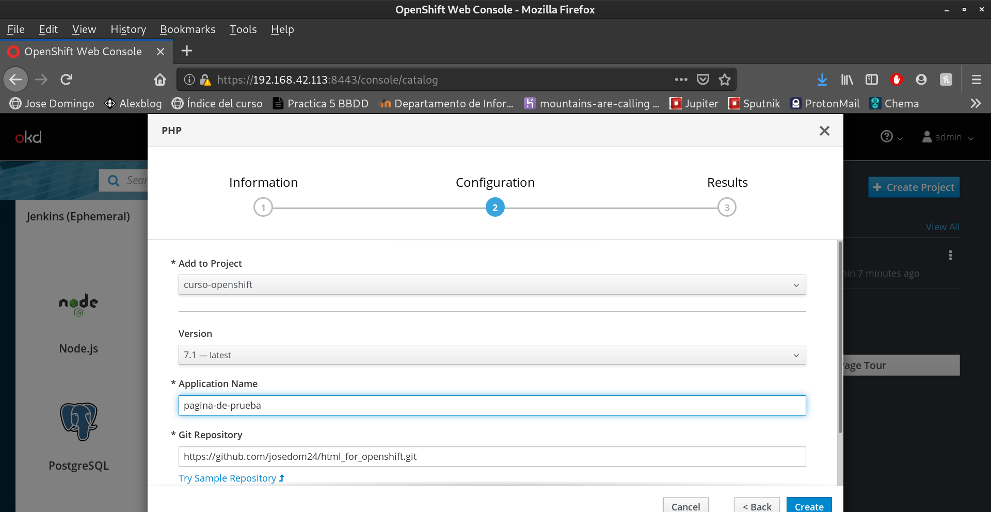Click the Firefox home icon
The height and width of the screenshot is (512, 991).
(x=160, y=79)
